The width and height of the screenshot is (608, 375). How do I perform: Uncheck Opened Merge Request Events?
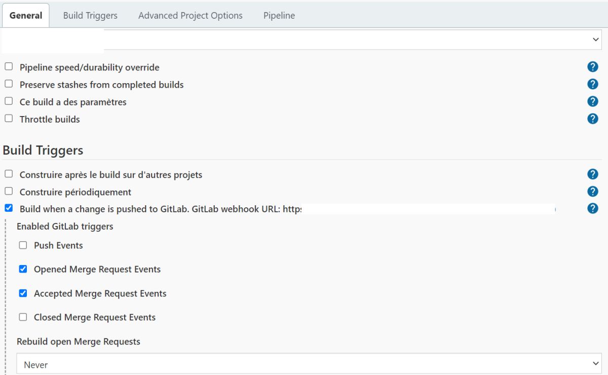[23, 269]
